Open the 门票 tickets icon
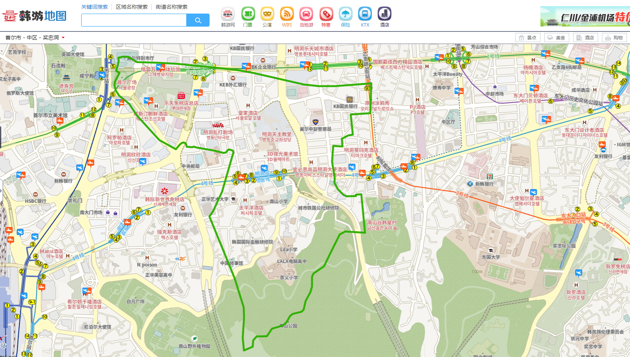The width and height of the screenshot is (630, 357). click(248, 14)
